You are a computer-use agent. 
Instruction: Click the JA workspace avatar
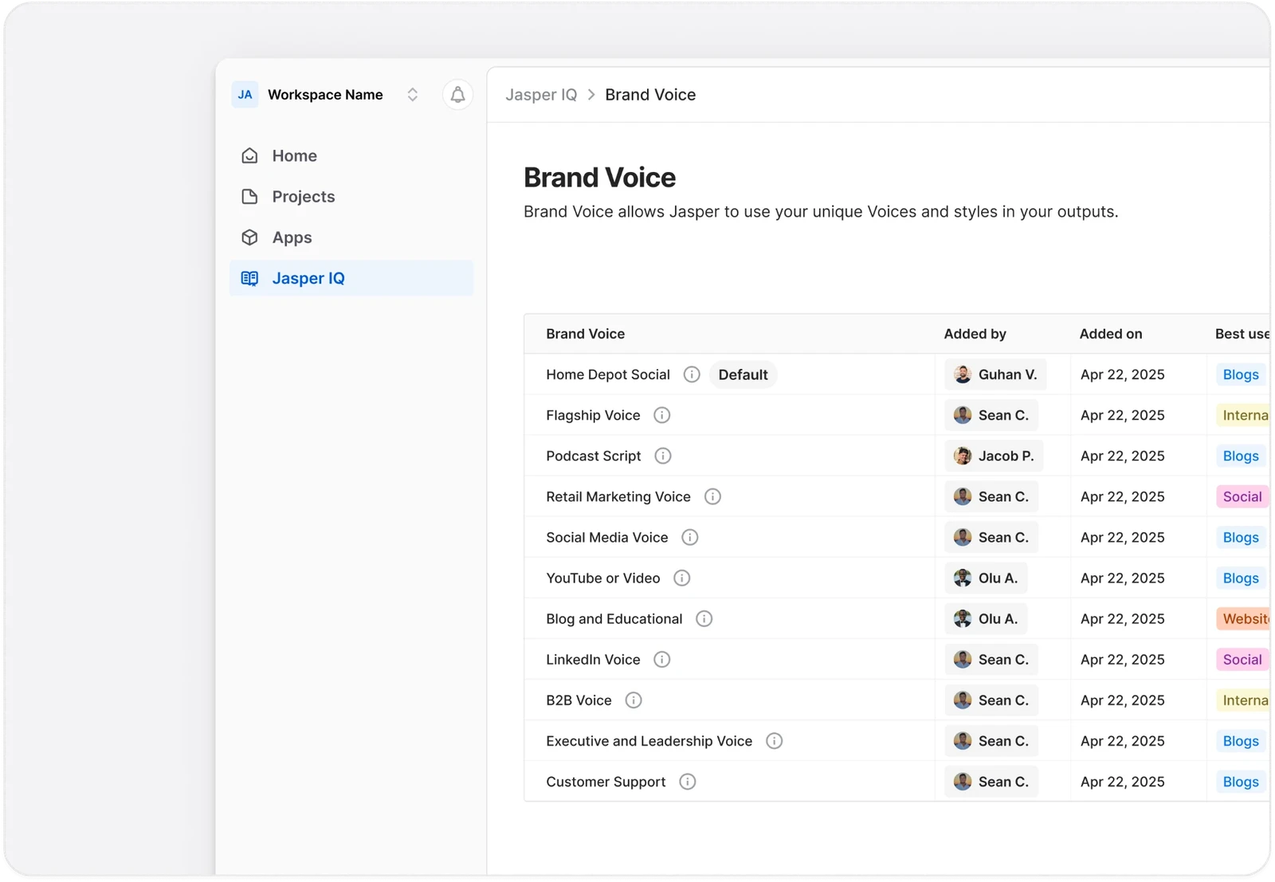[x=245, y=95]
